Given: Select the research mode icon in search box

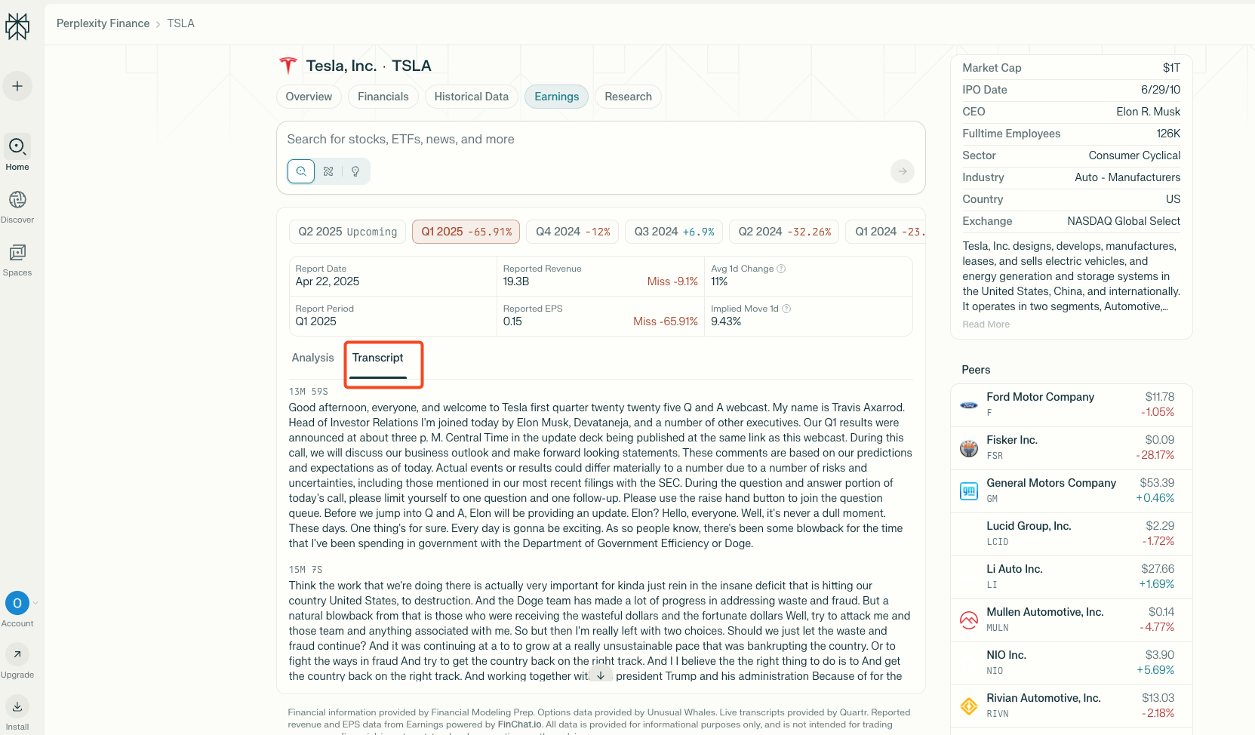Looking at the screenshot, I should pos(328,171).
